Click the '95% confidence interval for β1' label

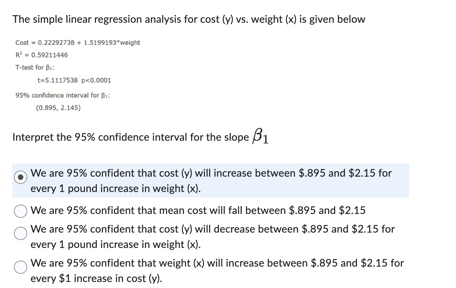(x=62, y=95)
